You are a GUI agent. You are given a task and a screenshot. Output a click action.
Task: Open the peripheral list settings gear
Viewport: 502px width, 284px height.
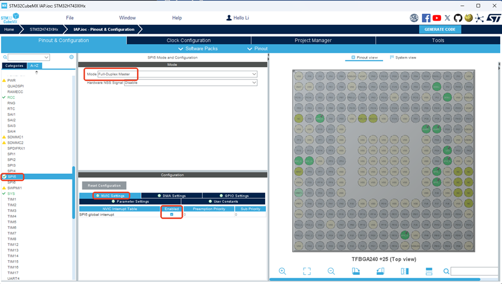[71, 57]
